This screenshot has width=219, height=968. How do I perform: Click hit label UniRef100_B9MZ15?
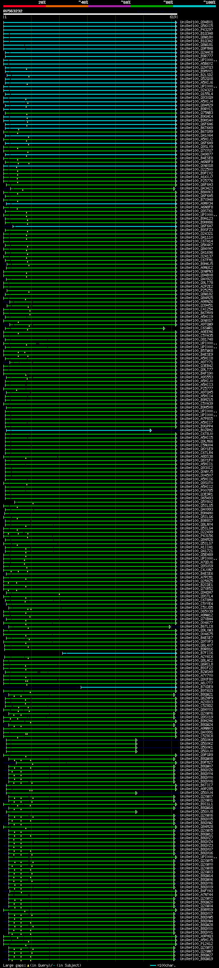tap(196, 400)
